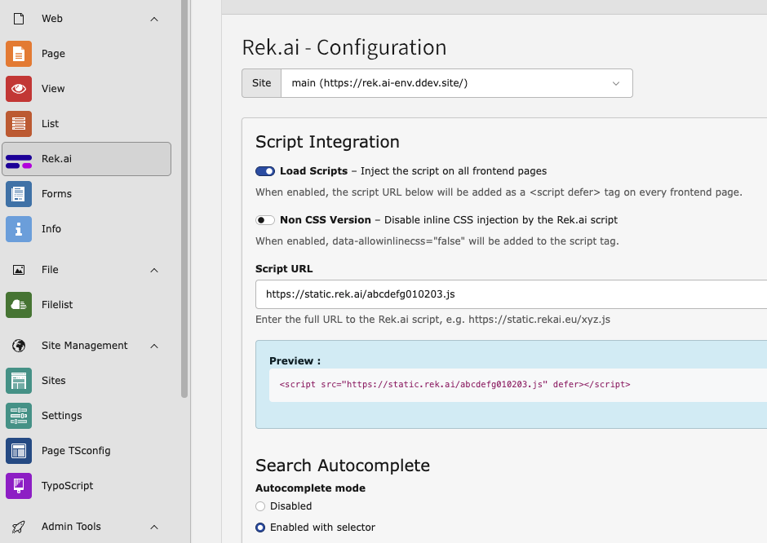
Task: Click the 'Preview :' label
Action: click(x=295, y=361)
